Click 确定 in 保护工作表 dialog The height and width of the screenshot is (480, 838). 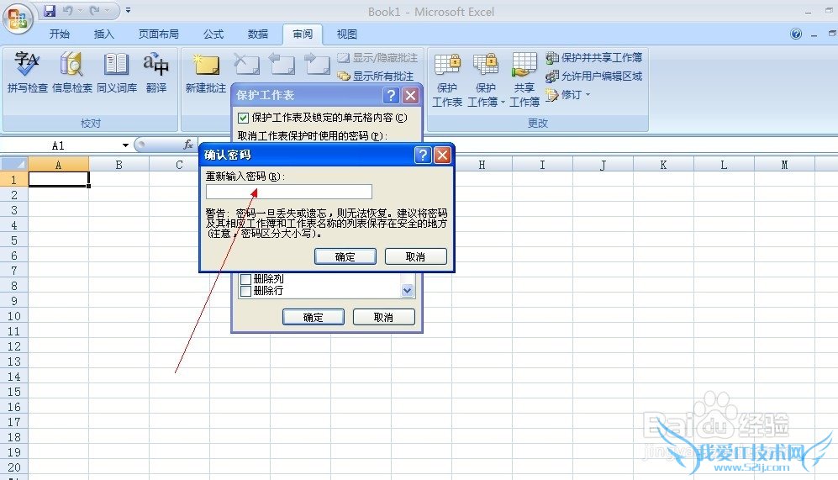[x=314, y=317]
